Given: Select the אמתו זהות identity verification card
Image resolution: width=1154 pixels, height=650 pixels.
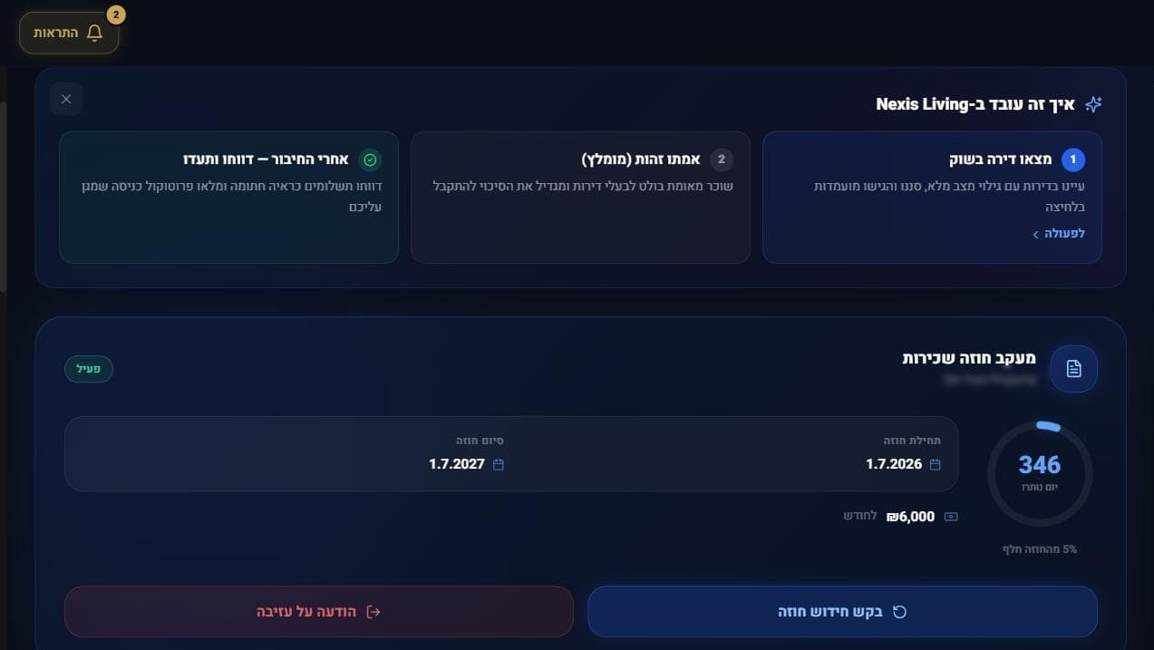Looking at the screenshot, I should pos(580,198).
